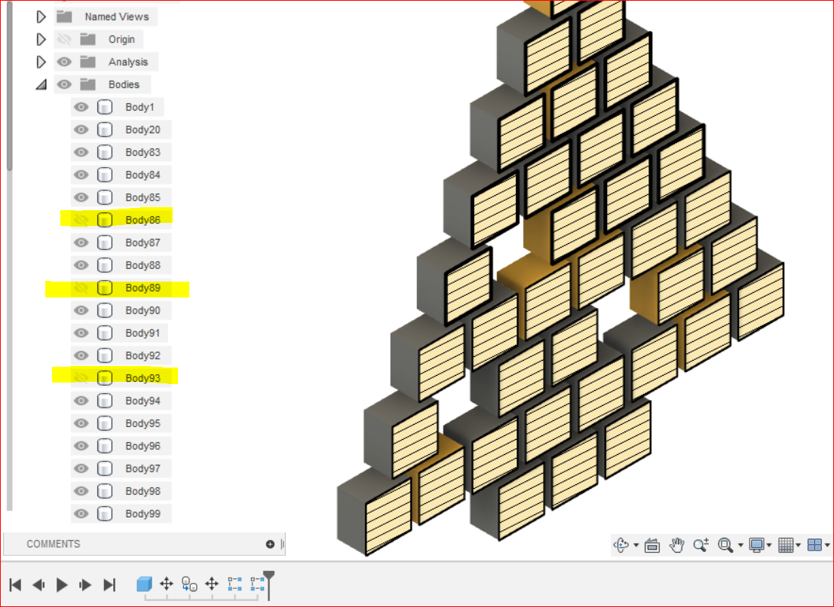Select the Orbit tool in the navigation bar
The height and width of the screenshot is (607, 834).
(621, 544)
